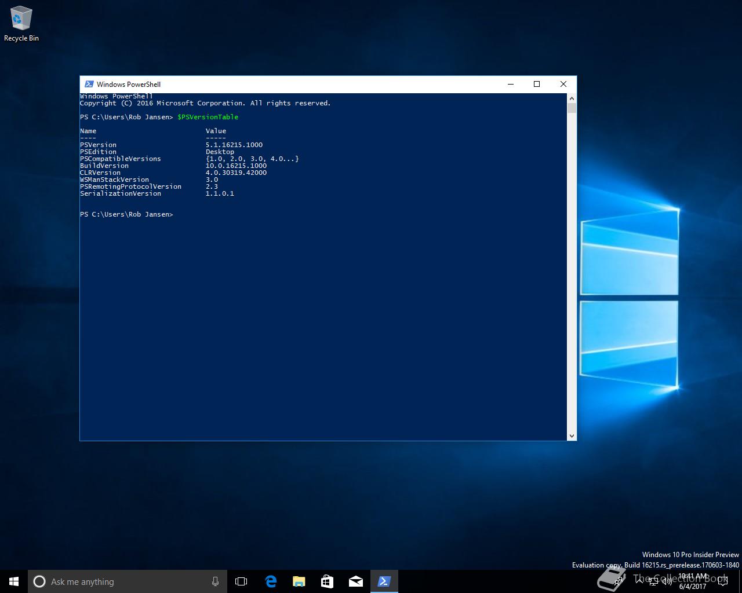Image resolution: width=742 pixels, height=593 pixels.
Task: Open File Explorer from the taskbar
Action: 299,581
